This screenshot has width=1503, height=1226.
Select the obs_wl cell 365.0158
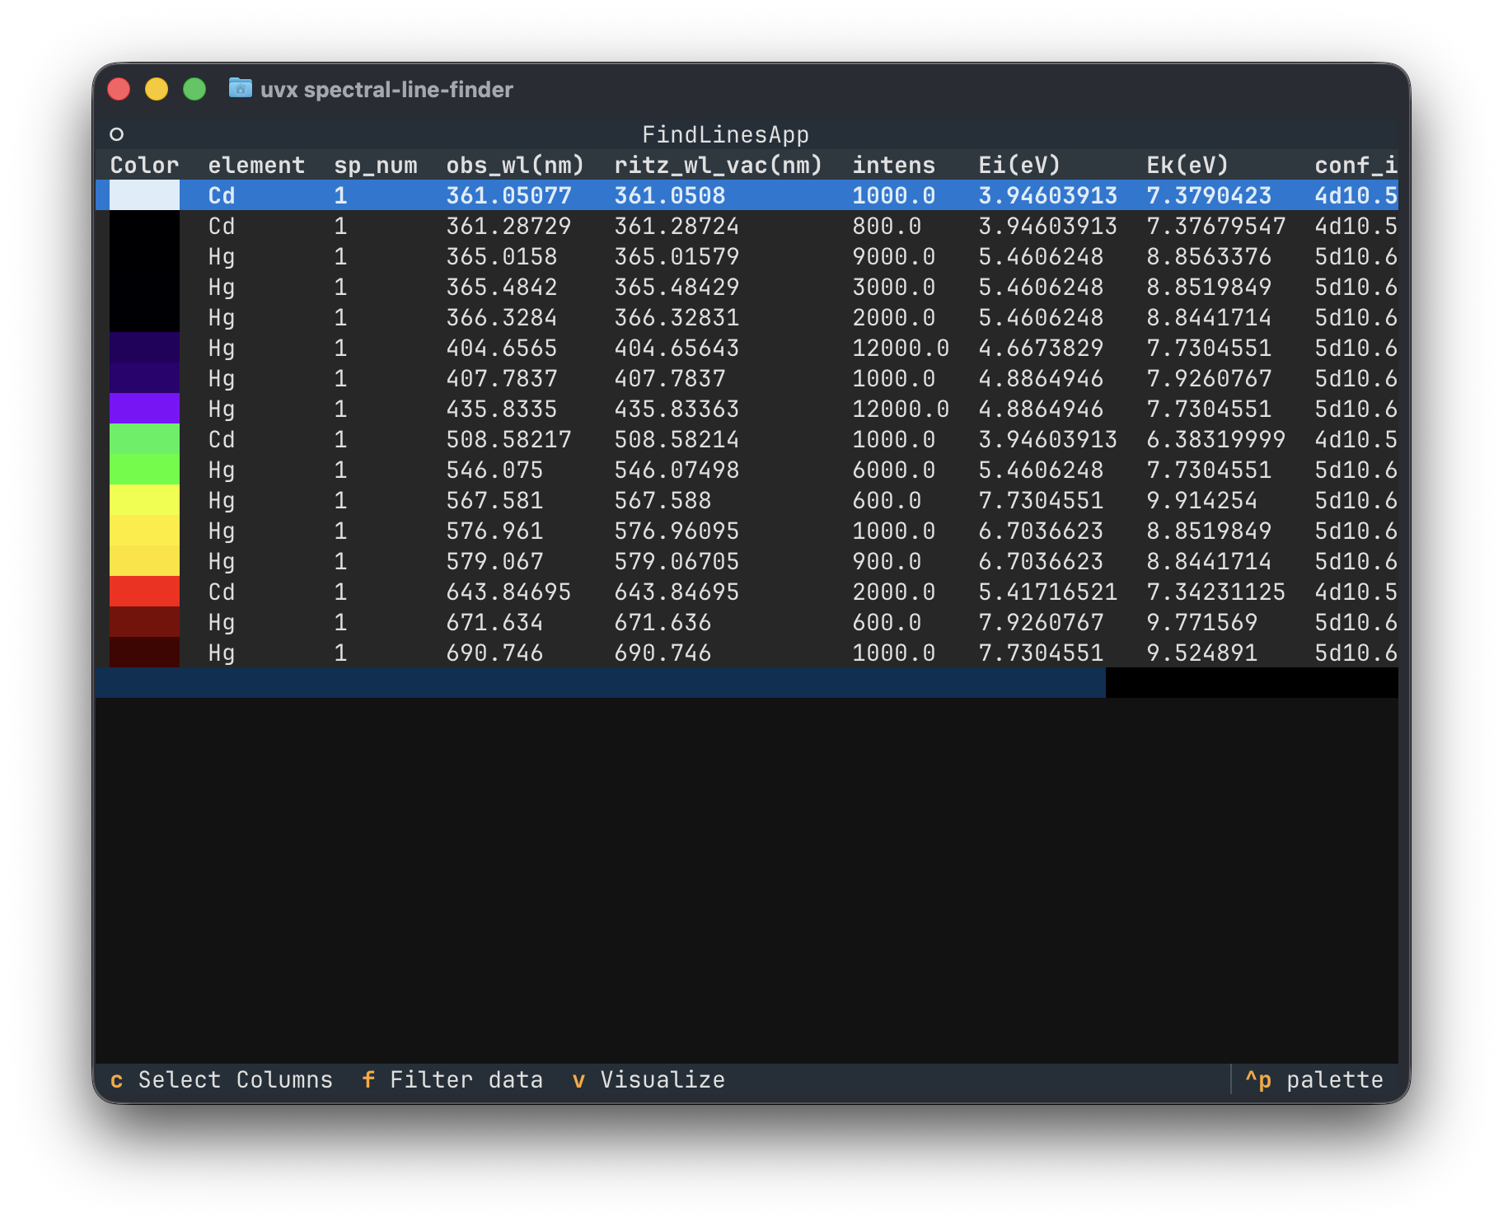pyautogui.click(x=501, y=256)
